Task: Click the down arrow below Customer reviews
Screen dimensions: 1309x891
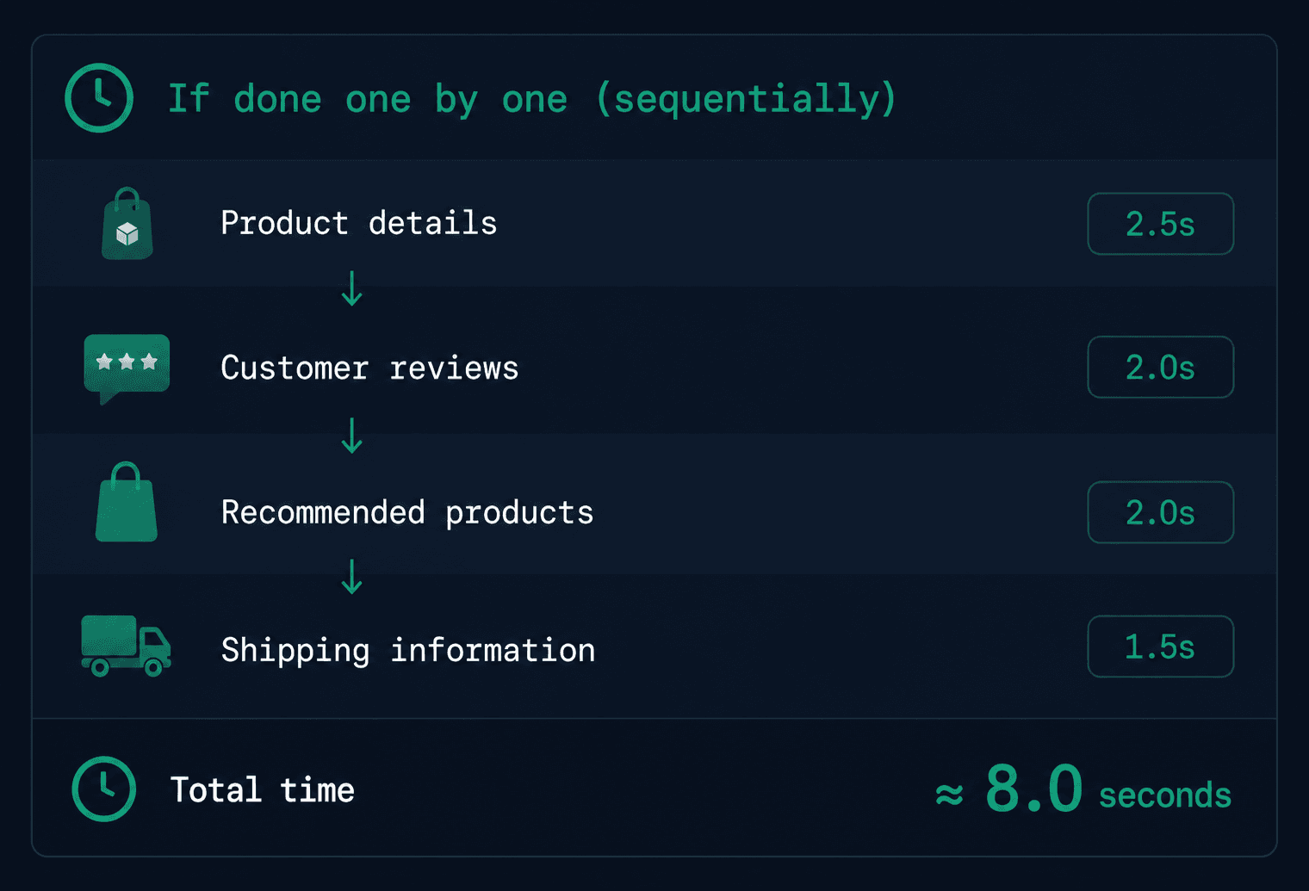Action: tap(352, 435)
